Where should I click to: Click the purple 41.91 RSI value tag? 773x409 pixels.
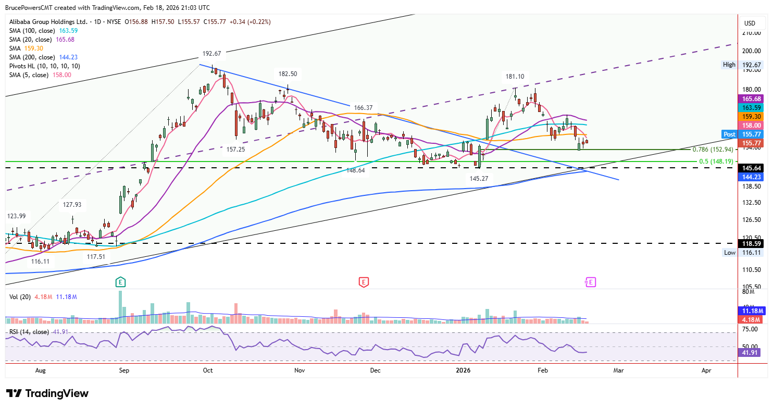(750, 352)
